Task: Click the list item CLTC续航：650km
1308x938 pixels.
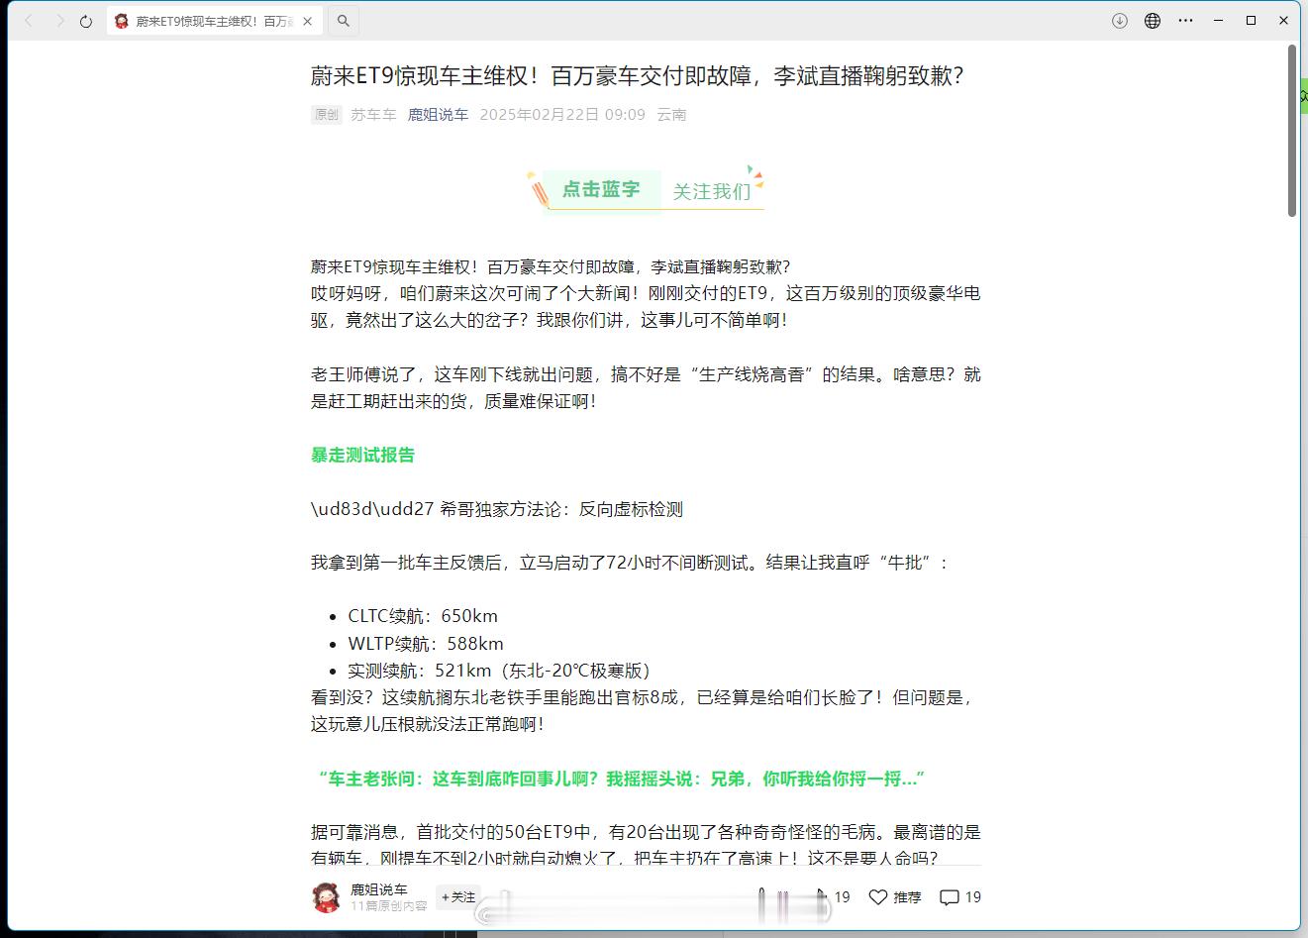Action: click(x=423, y=616)
